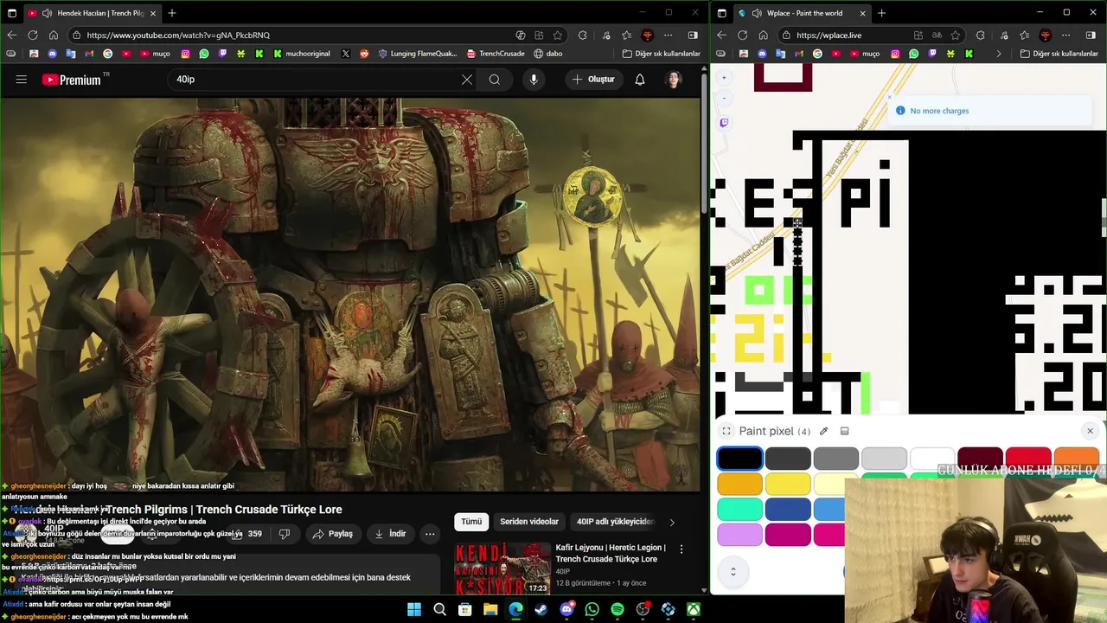Viewport: 1107px width, 623px height.
Task: Pick the dark gray color swatch
Action: tap(788, 459)
